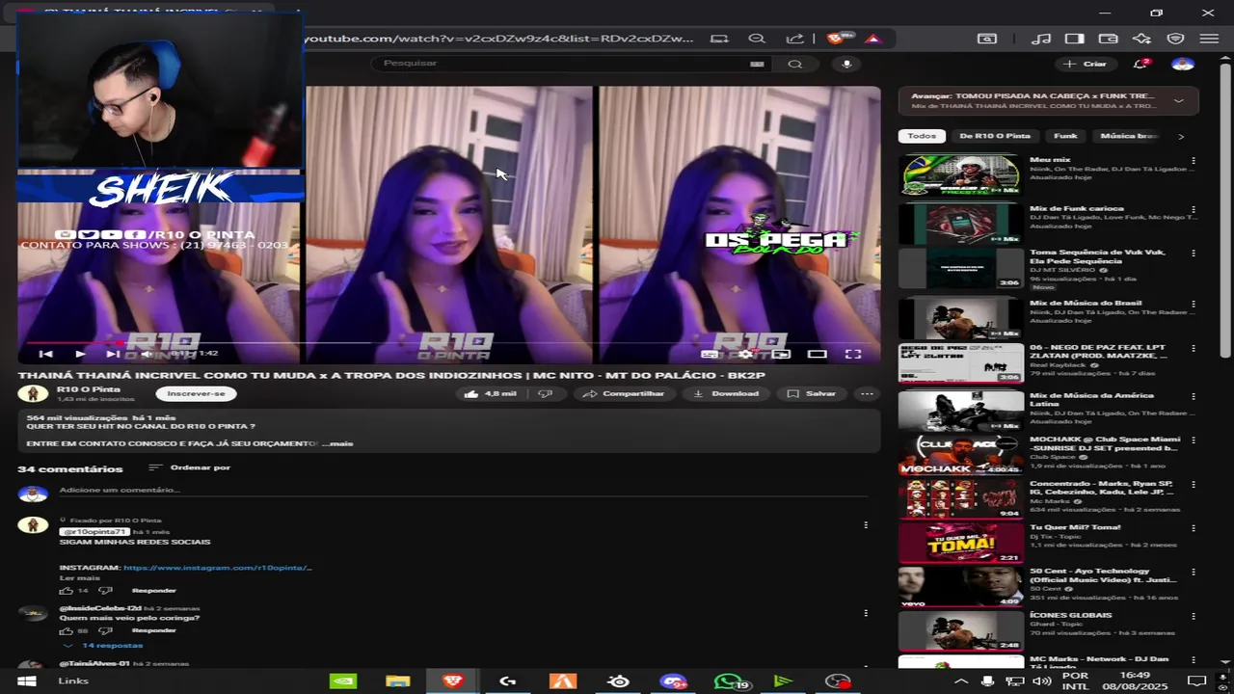Screen dimensions: 1234x694
Task: Click the search magnifier button
Action: [x=795, y=64]
